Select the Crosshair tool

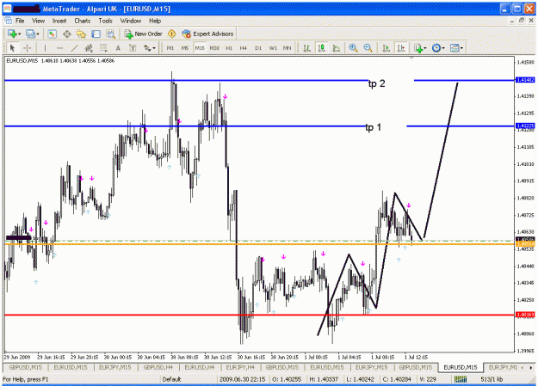(x=27, y=48)
